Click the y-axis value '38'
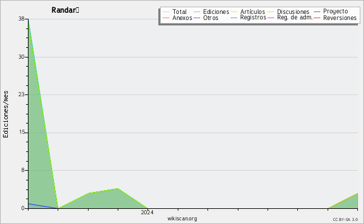The image size is (364, 224). click(x=22, y=19)
